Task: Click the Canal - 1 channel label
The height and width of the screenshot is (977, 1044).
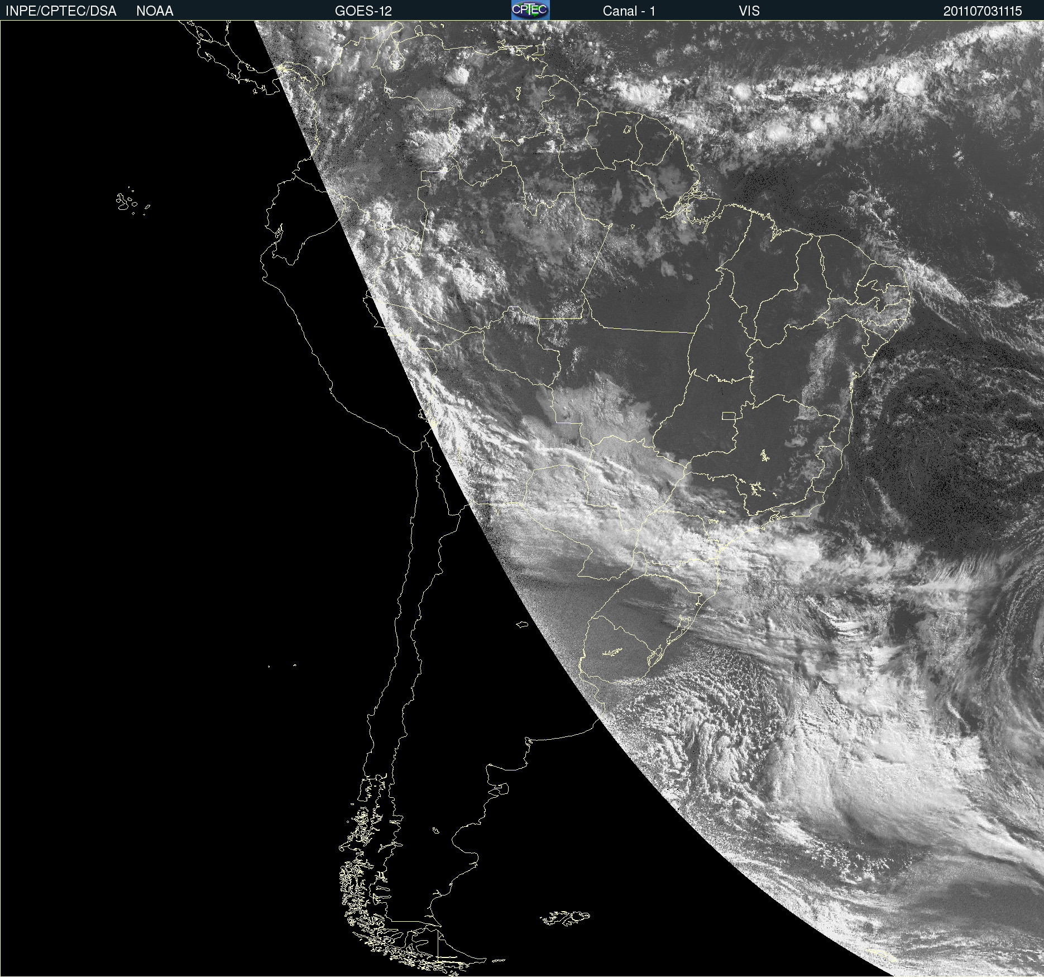Action: point(629,11)
